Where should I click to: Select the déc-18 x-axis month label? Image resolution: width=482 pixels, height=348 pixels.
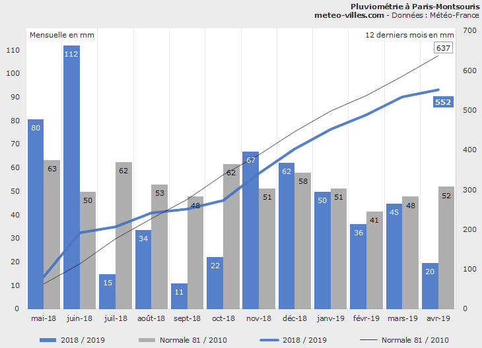click(x=294, y=318)
